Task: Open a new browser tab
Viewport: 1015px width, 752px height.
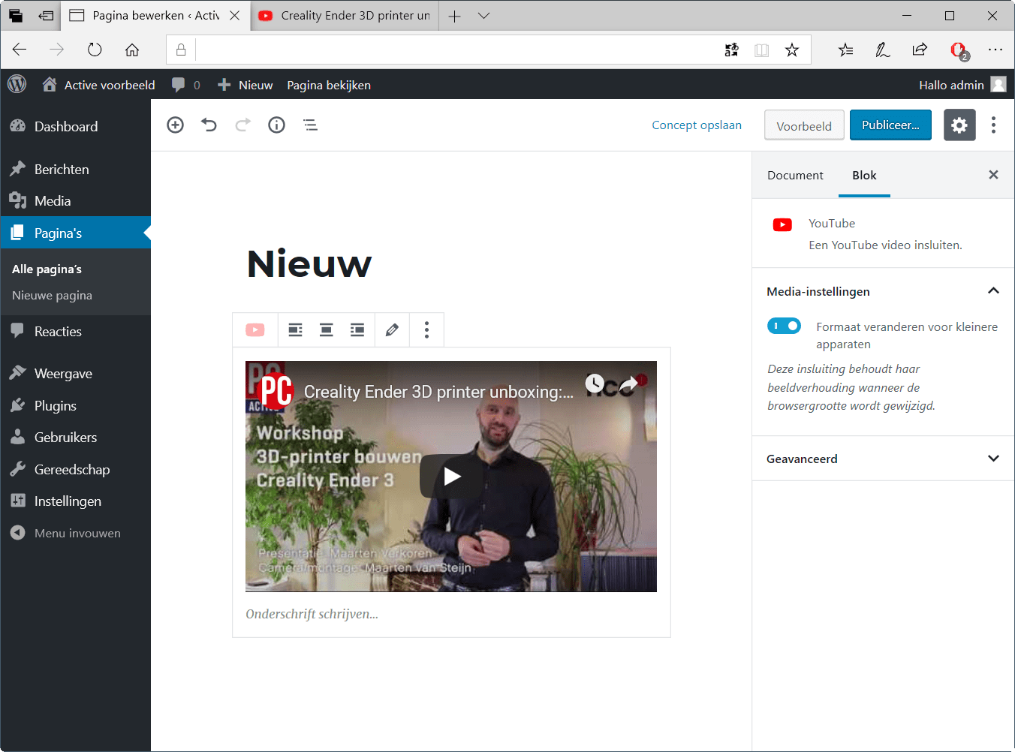Action: pos(454,16)
